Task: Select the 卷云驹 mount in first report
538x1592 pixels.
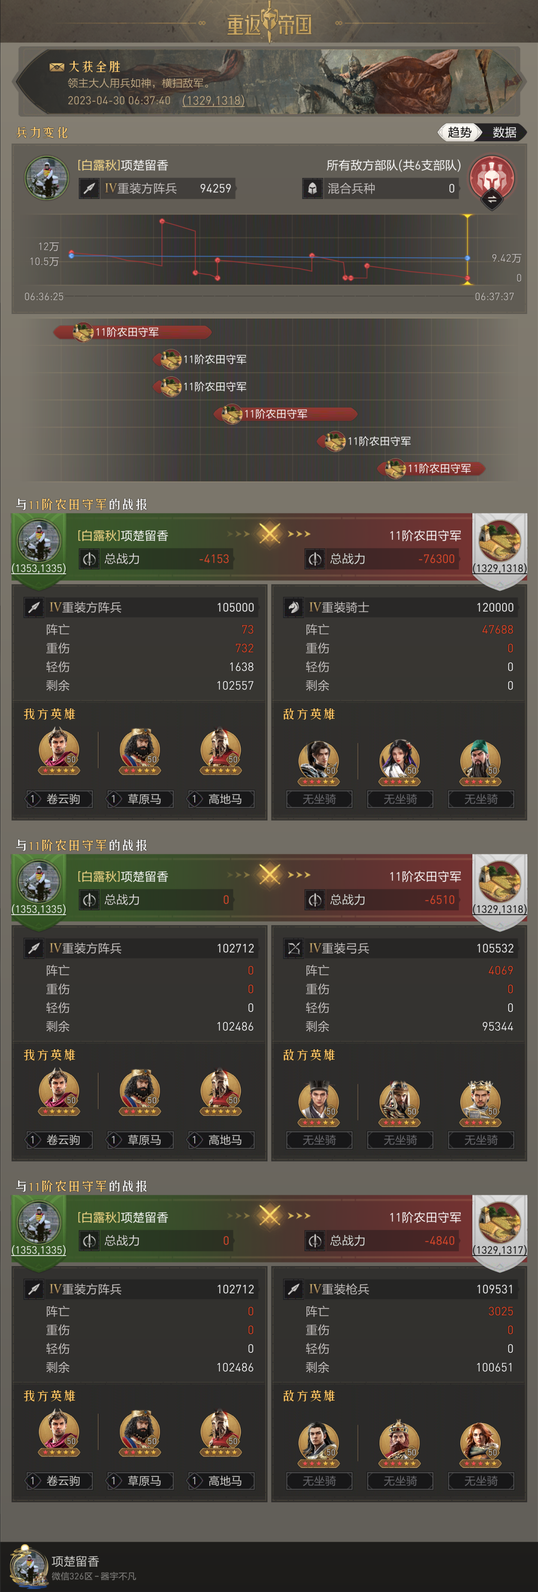Action: (x=59, y=799)
